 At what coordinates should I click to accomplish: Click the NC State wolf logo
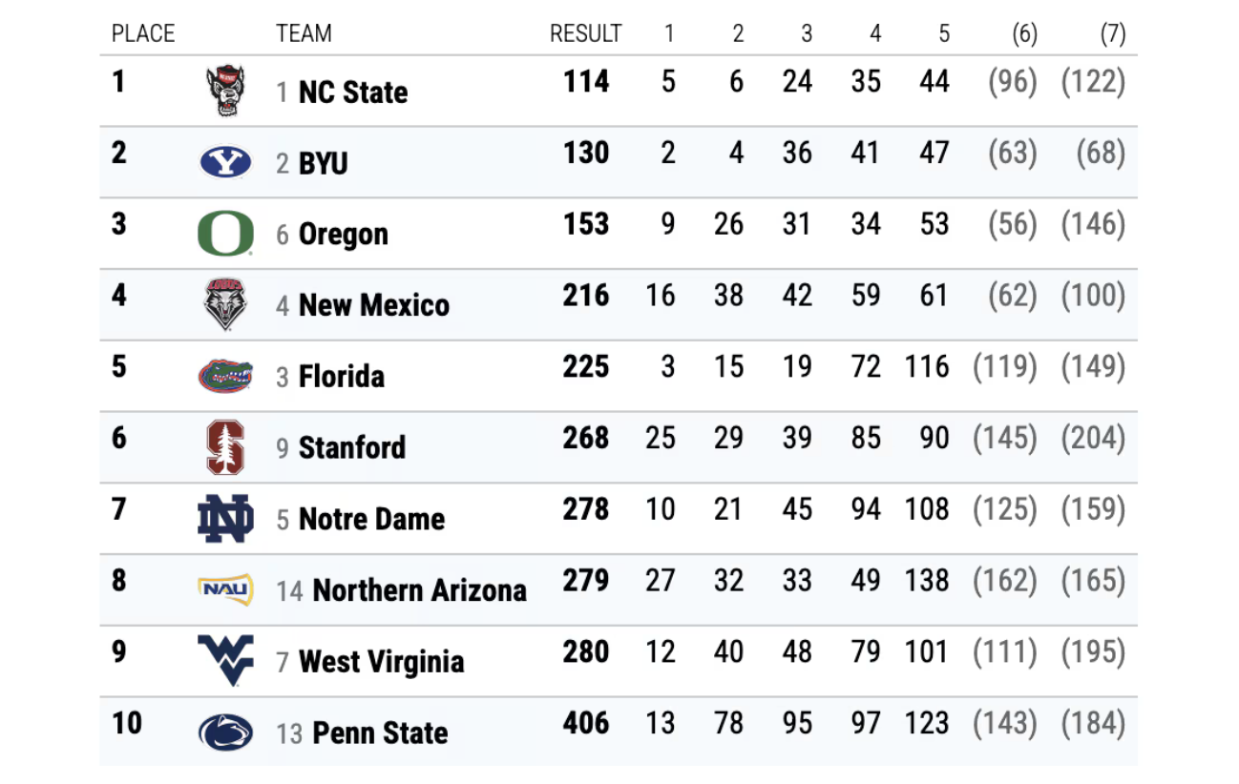point(225,92)
